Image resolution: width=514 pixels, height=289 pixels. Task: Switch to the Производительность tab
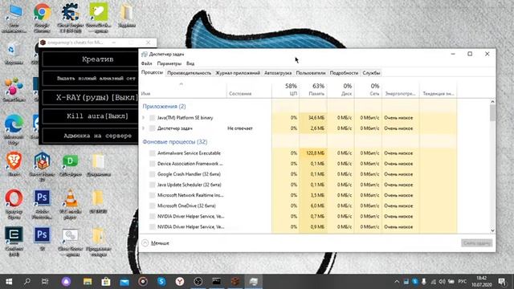[190, 73]
